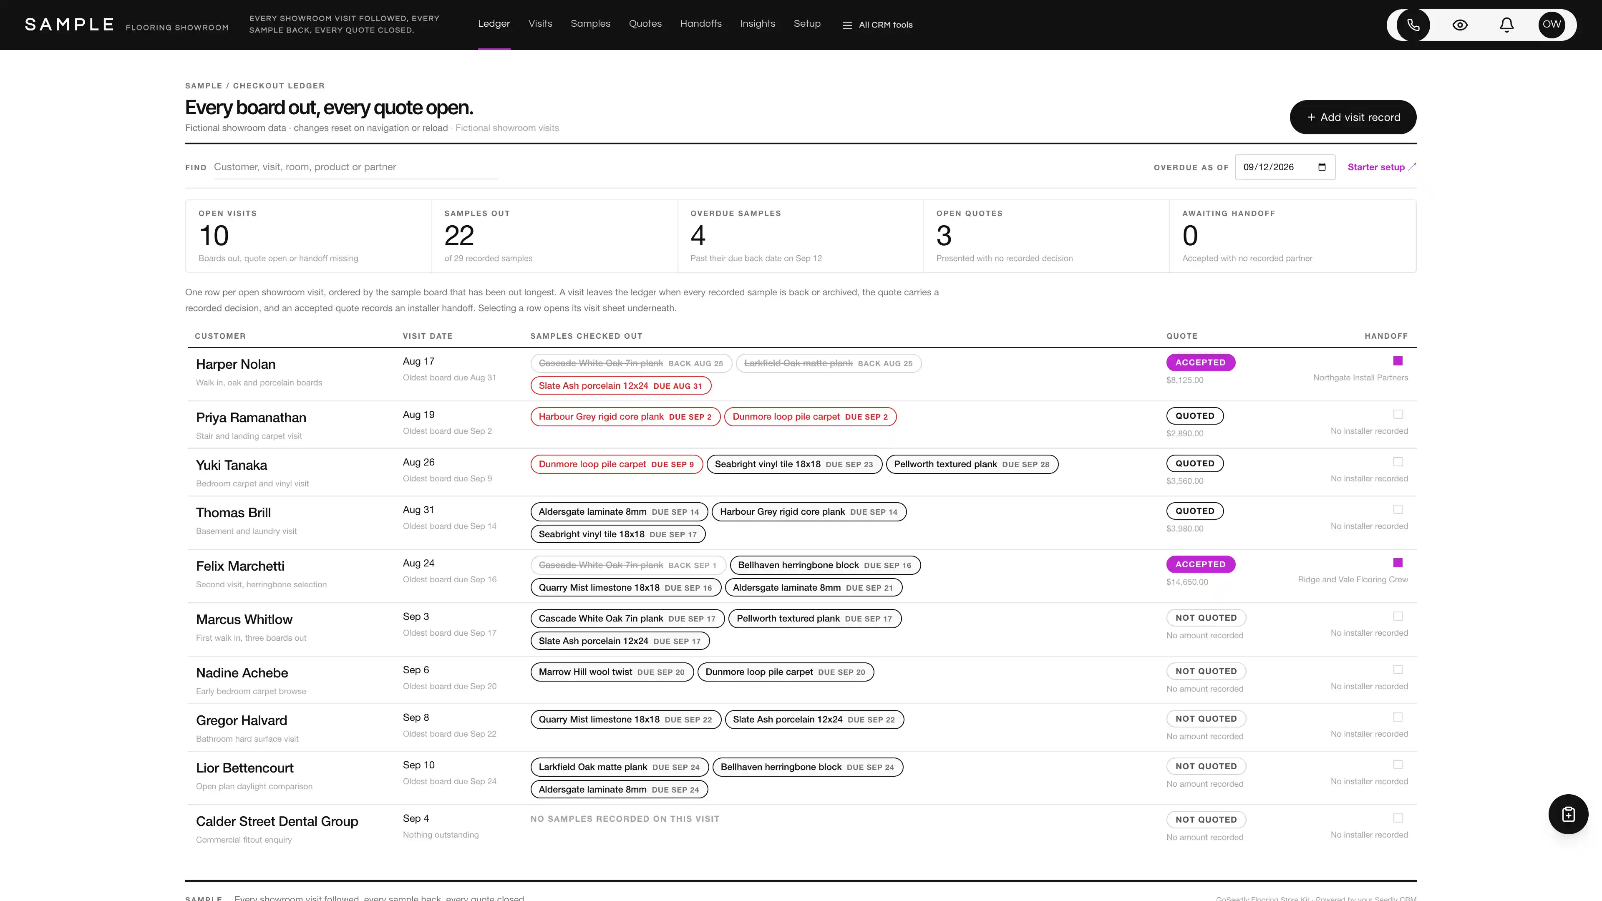
Task: Open the floating clipboard button
Action: [x=1568, y=814]
